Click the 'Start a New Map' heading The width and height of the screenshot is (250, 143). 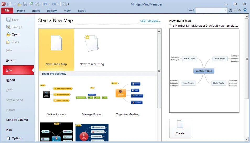click(x=56, y=20)
